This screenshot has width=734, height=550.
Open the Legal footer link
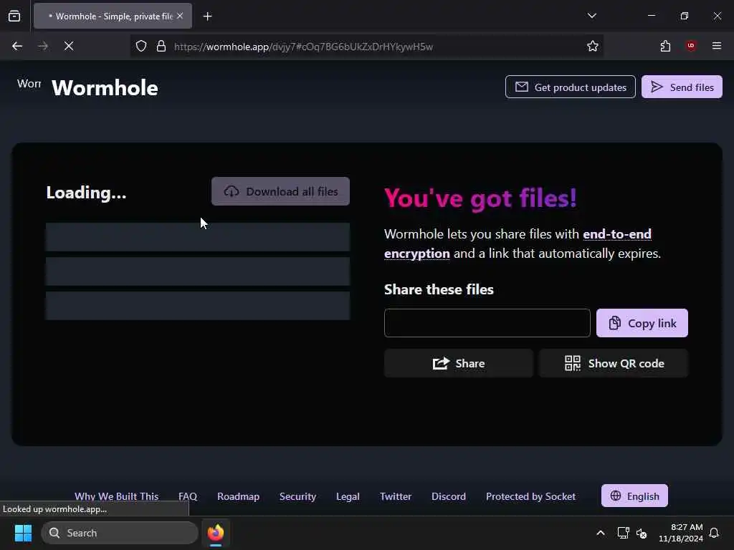coord(348,496)
